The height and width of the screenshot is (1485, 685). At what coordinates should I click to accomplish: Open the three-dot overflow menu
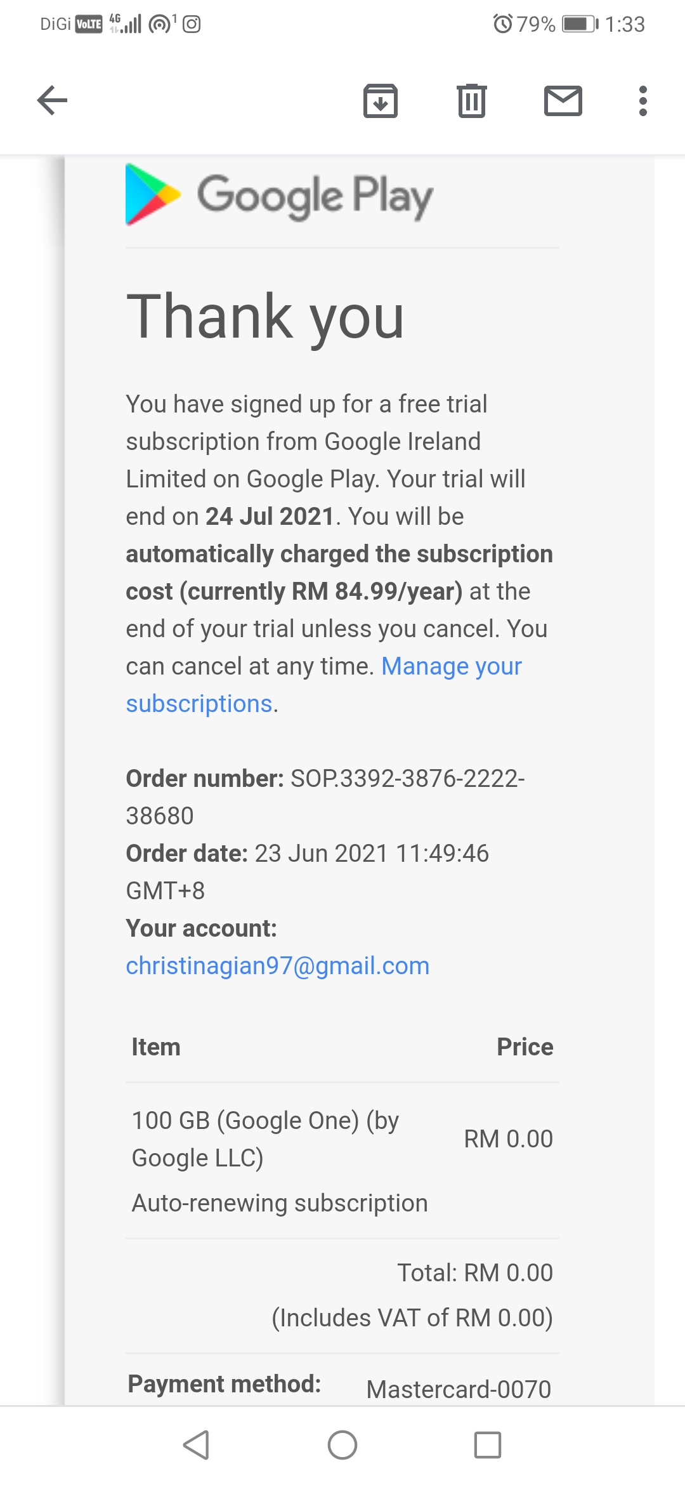coord(643,100)
